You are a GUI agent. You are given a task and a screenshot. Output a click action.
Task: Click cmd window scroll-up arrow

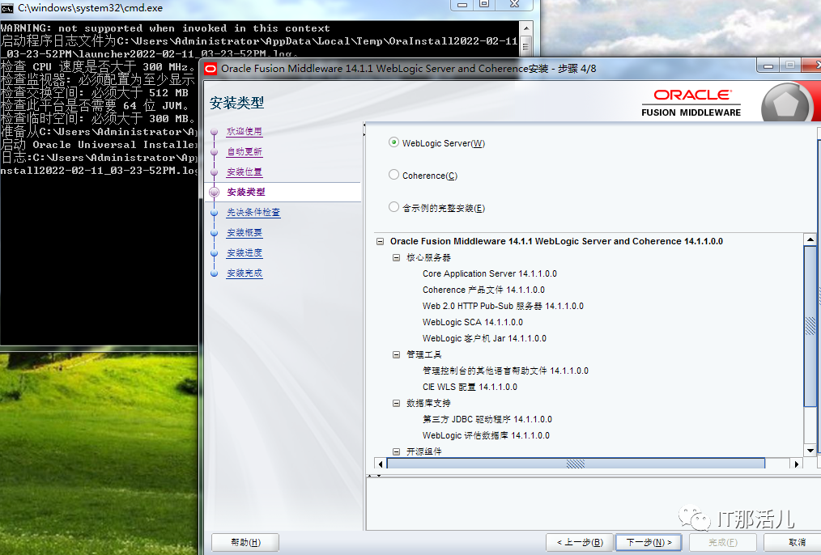(526, 28)
